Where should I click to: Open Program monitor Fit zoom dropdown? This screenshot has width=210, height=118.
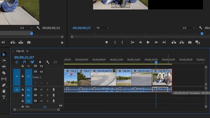pos(103,28)
